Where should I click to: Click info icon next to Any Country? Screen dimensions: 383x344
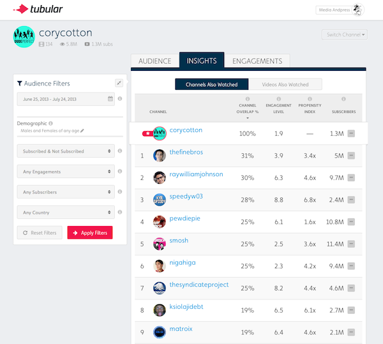120,213
